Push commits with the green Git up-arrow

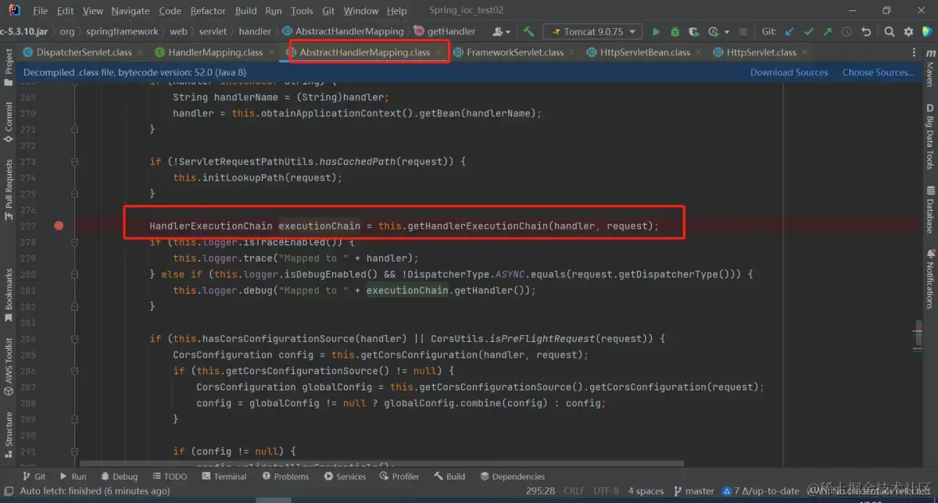point(827,32)
